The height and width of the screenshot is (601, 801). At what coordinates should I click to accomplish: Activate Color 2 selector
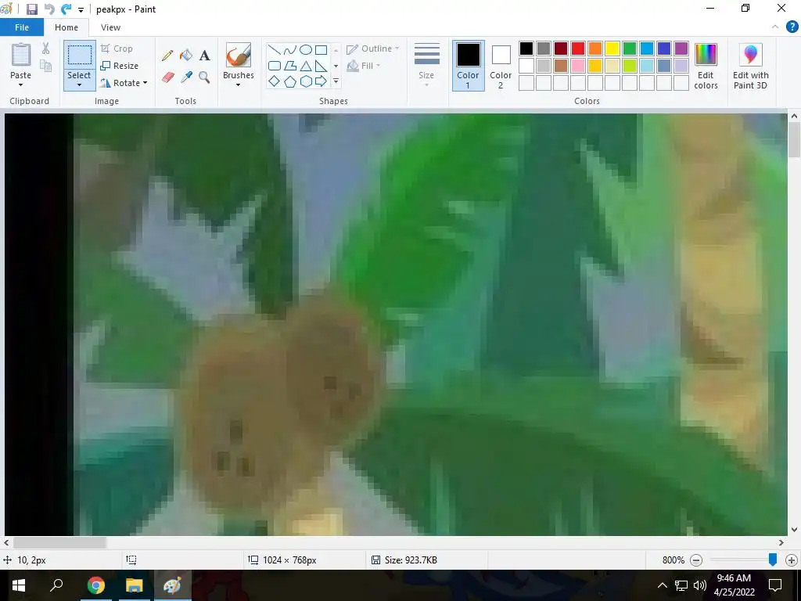(x=501, y=66)
